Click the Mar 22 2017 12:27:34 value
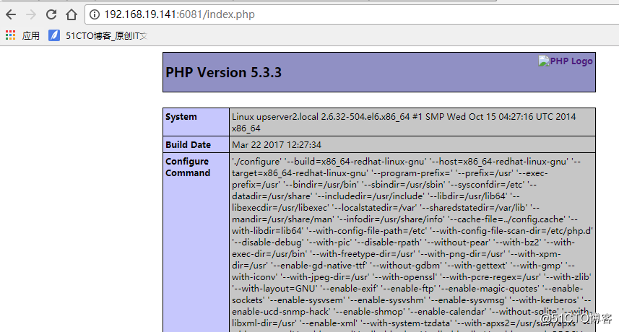This screenshot has height=332, width=619. point(277,144)
